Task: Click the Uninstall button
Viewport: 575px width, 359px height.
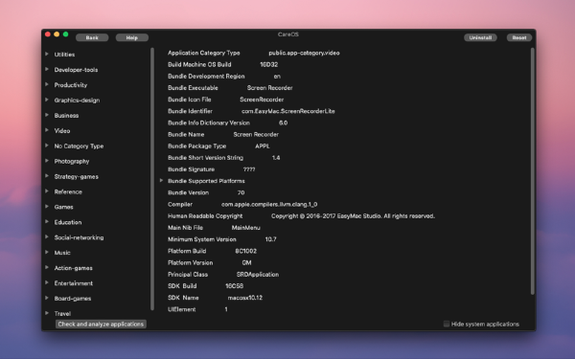Action: tap(480, 37)
